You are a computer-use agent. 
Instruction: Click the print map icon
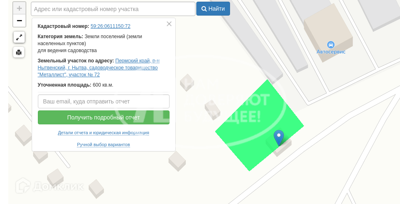(19, 53)
